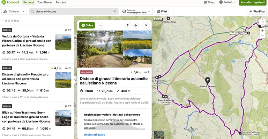Click the Pianifica button
268x139 pixels.
pyautogui.click(x=257, y=11)
